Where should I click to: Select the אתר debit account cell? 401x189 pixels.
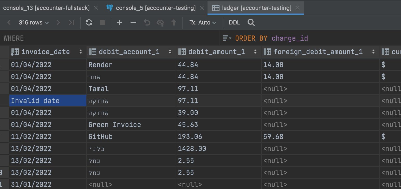click(131, 77)
